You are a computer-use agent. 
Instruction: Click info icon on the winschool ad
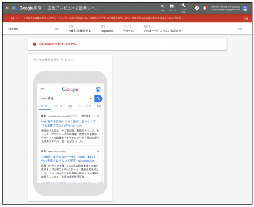[x=98, y=151]
